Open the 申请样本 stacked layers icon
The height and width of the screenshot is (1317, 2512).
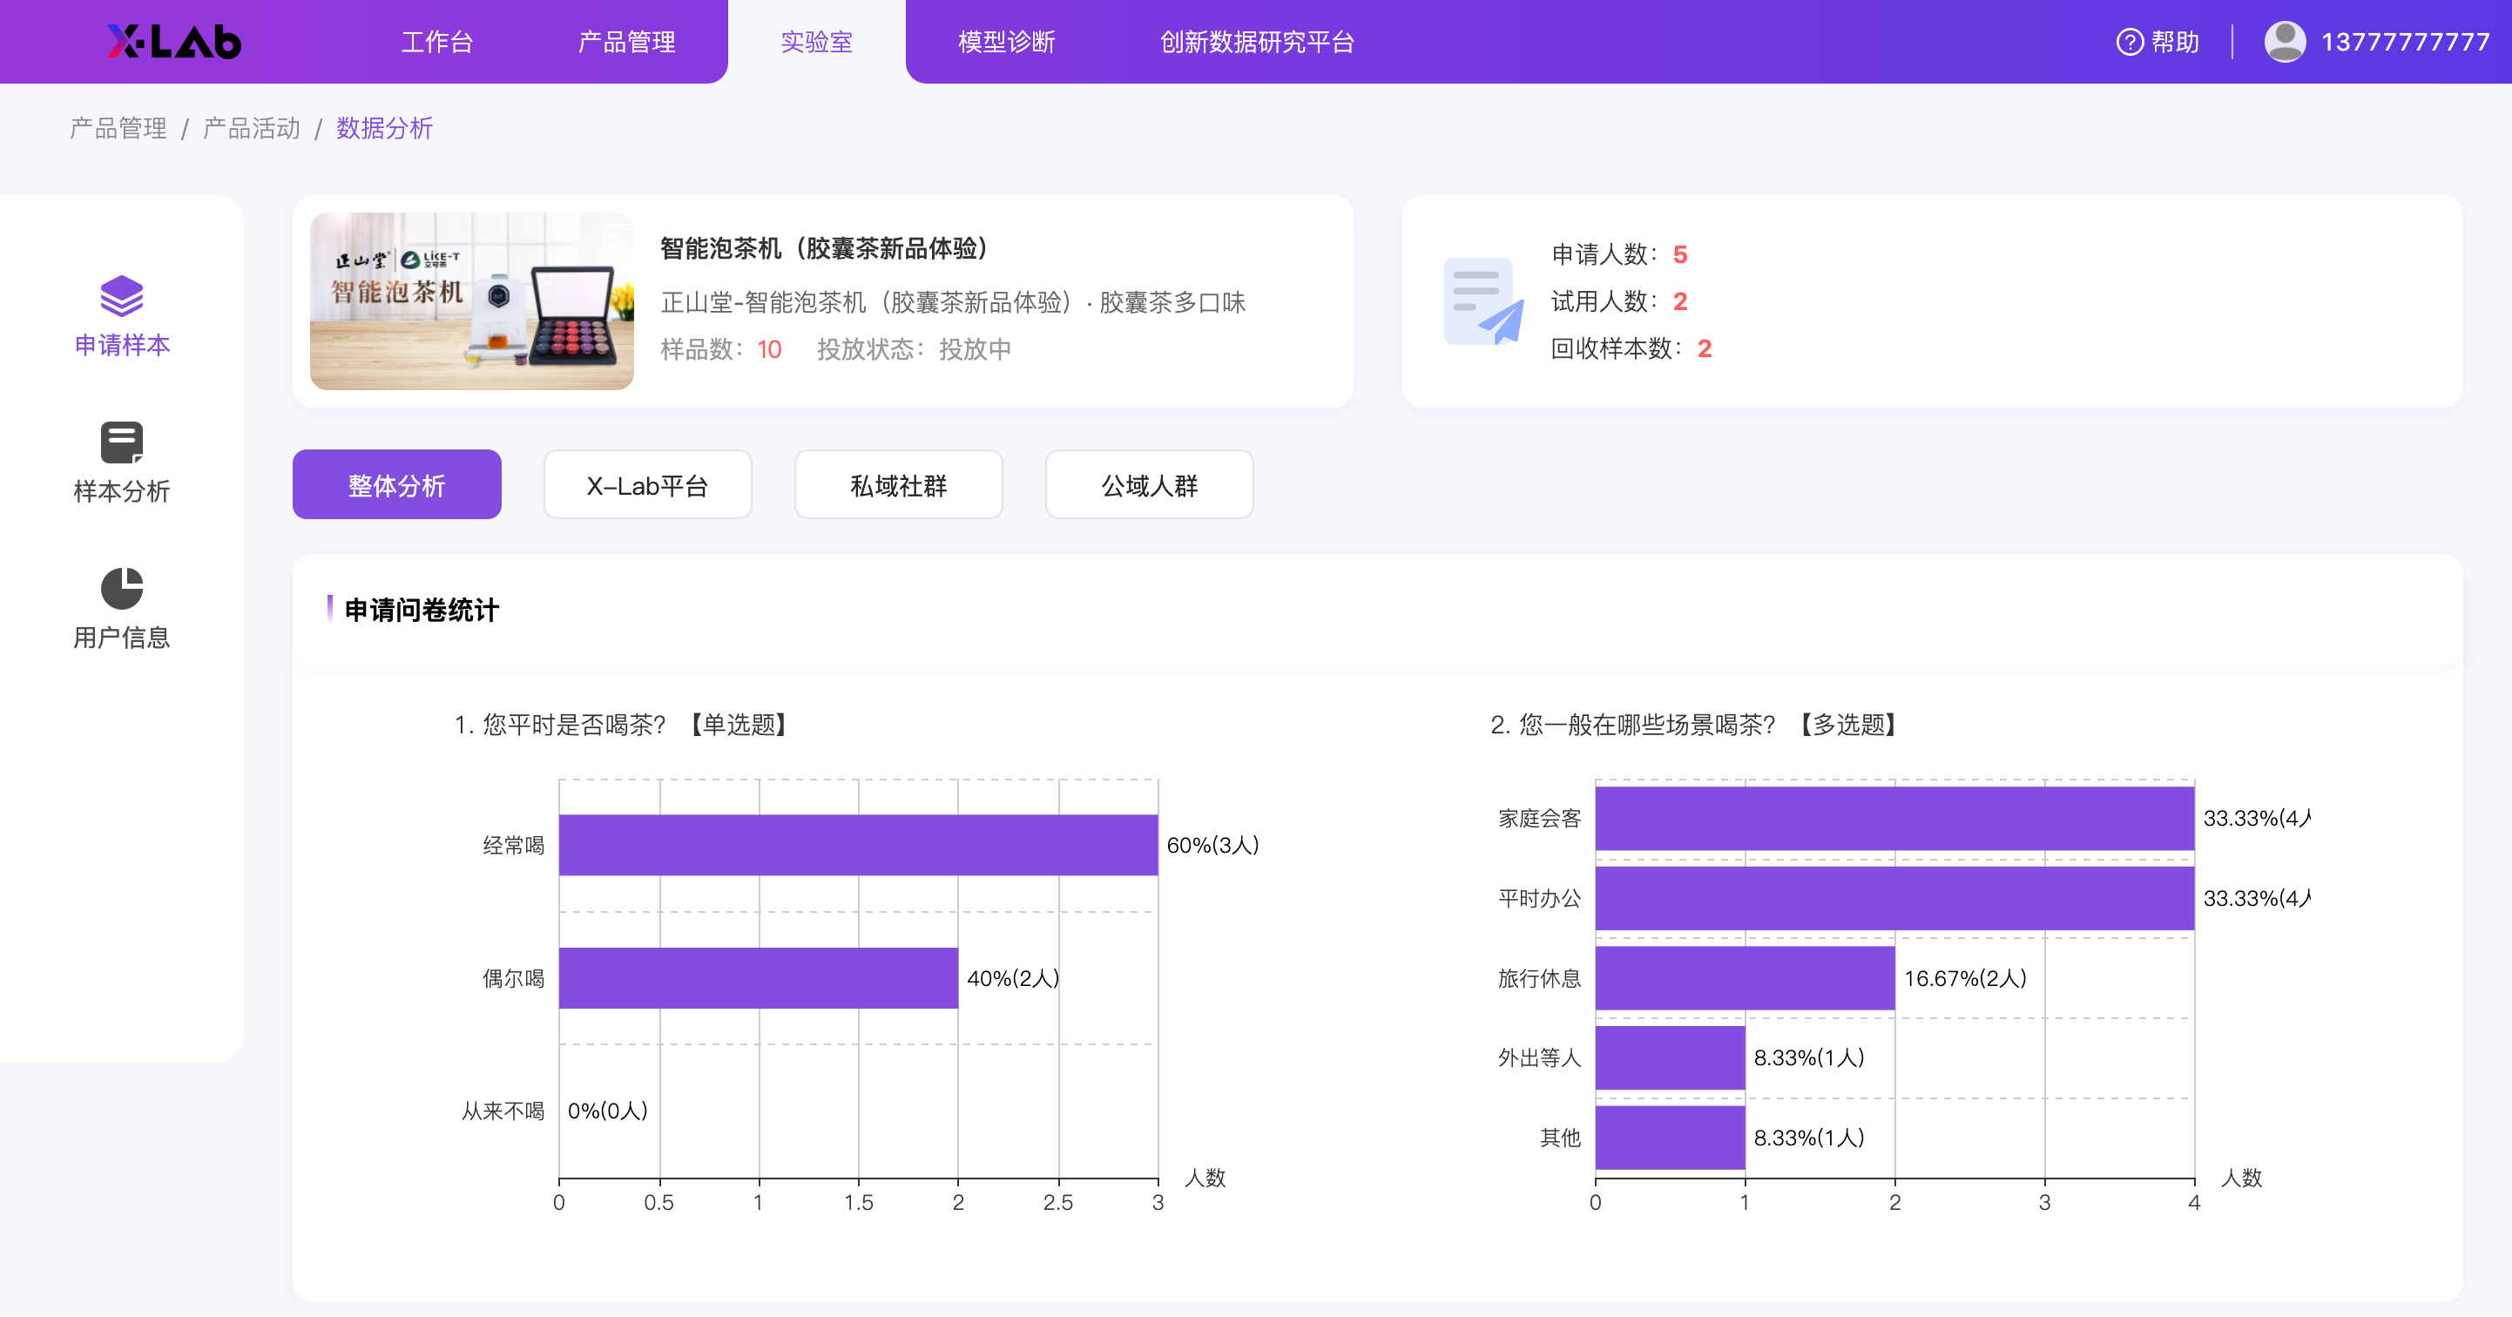[x=122, y=296]
